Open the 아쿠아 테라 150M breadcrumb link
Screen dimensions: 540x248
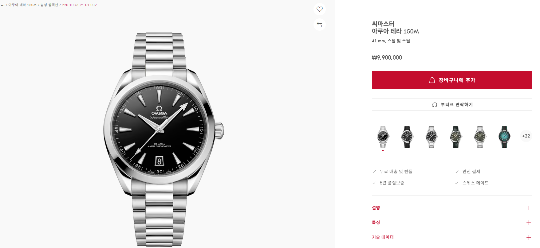tap(22, 5)
